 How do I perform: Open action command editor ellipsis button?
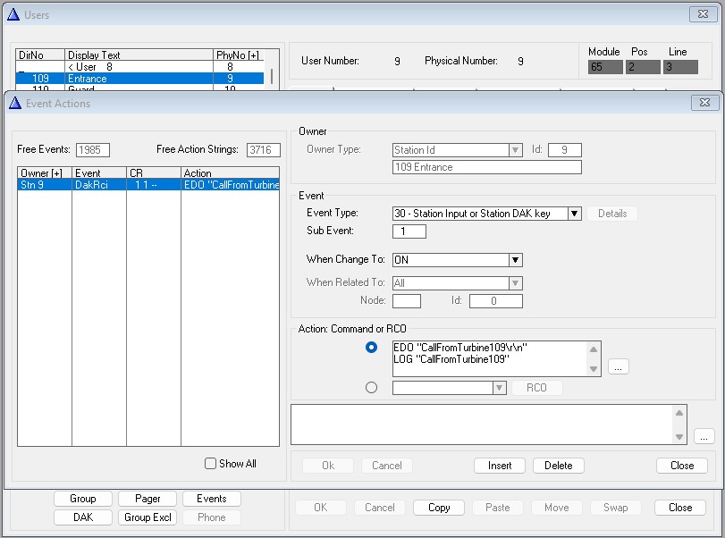(x=618, y=366)
